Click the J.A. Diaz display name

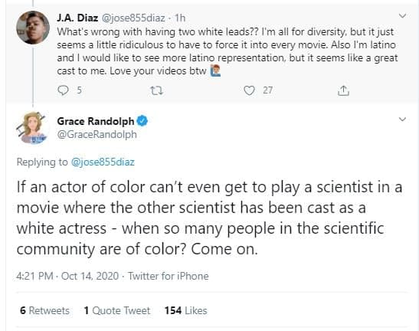77,18
